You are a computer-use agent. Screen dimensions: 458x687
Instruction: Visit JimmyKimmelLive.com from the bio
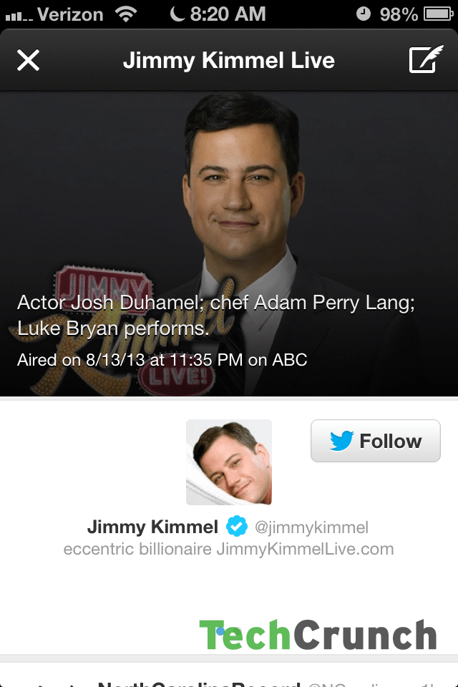pos(305,549)
